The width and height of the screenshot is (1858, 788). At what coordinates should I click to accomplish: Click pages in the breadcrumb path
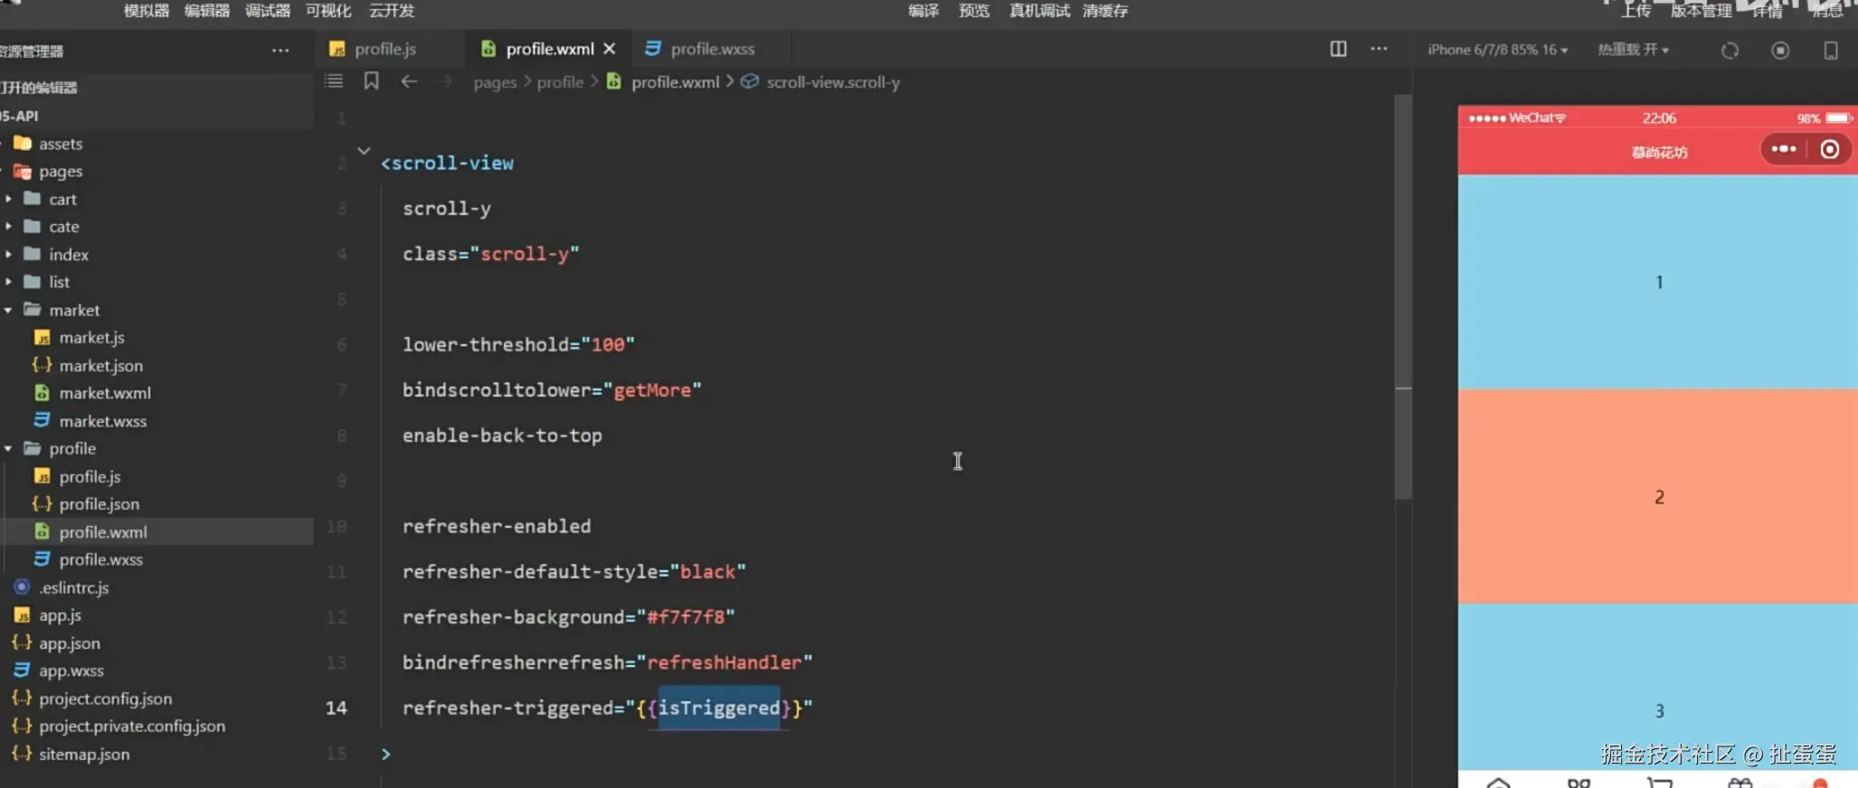pyautogui.click(x=495, y=82)
